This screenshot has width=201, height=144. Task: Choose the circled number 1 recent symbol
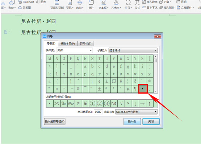(92, 103)
